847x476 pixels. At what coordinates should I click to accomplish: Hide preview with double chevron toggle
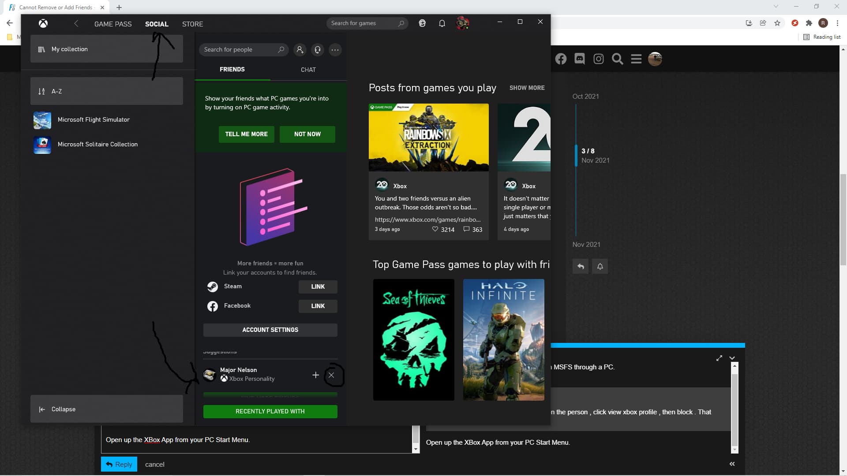(732, 464)
